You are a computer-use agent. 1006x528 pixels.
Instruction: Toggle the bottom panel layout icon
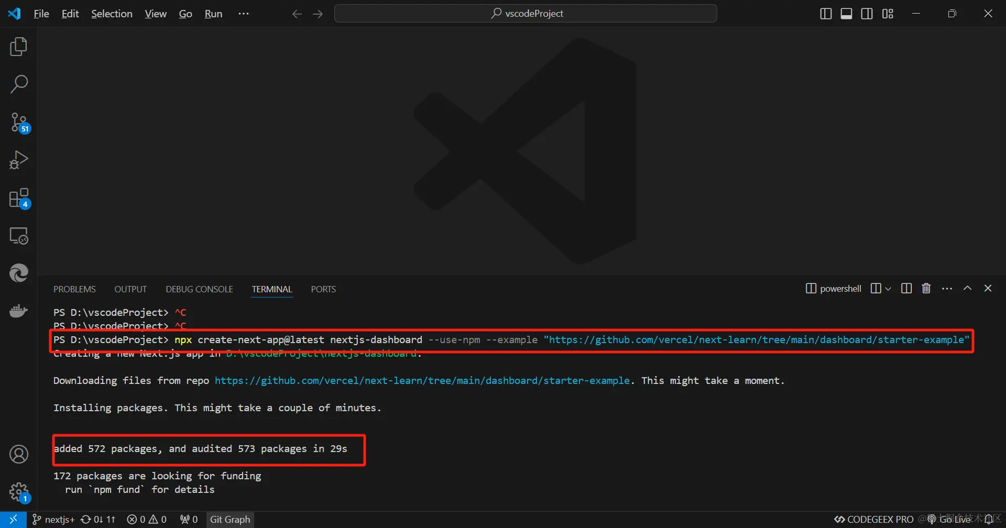[x=846, y=14]
